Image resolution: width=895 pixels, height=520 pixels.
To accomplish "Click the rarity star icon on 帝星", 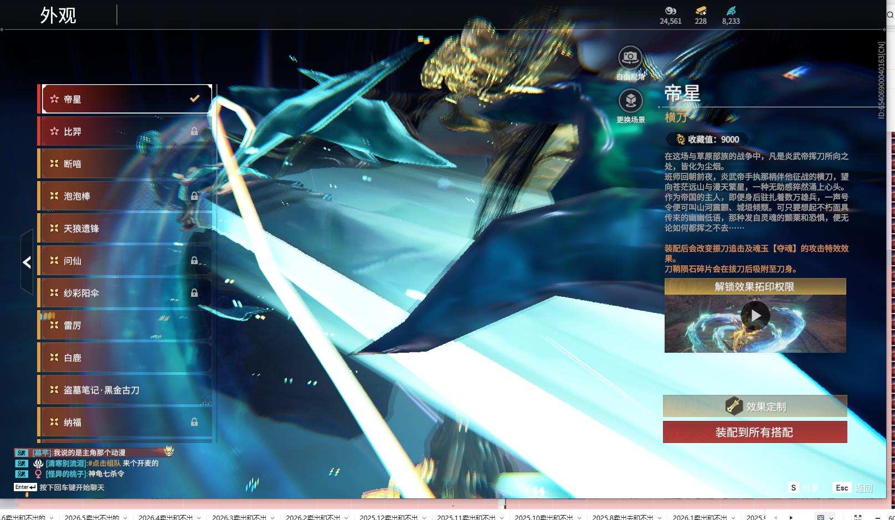I will [x=54, y=99].
